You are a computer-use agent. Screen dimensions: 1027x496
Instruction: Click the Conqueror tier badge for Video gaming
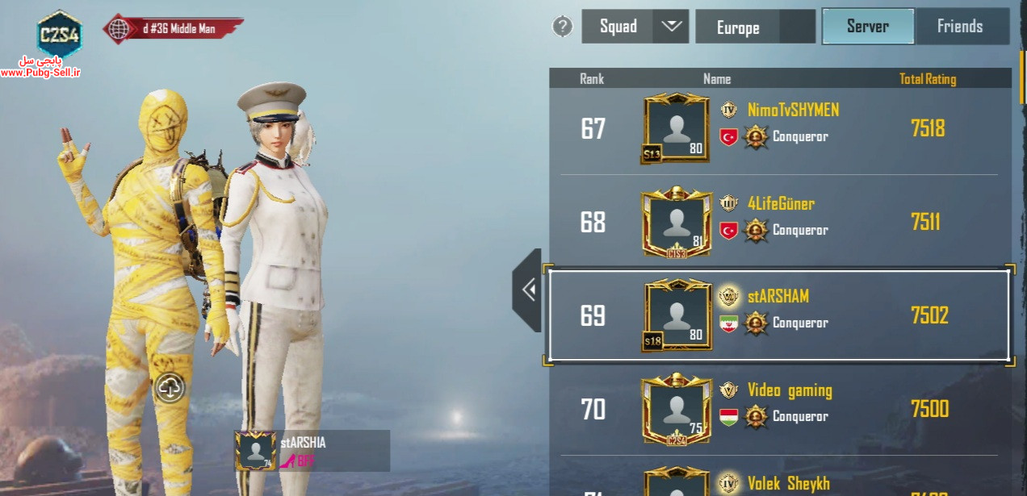(755, 416)
